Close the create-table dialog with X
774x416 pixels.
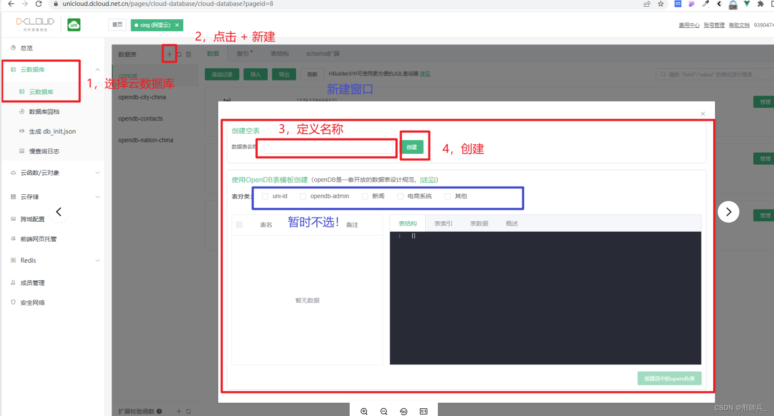coord(703,114)
